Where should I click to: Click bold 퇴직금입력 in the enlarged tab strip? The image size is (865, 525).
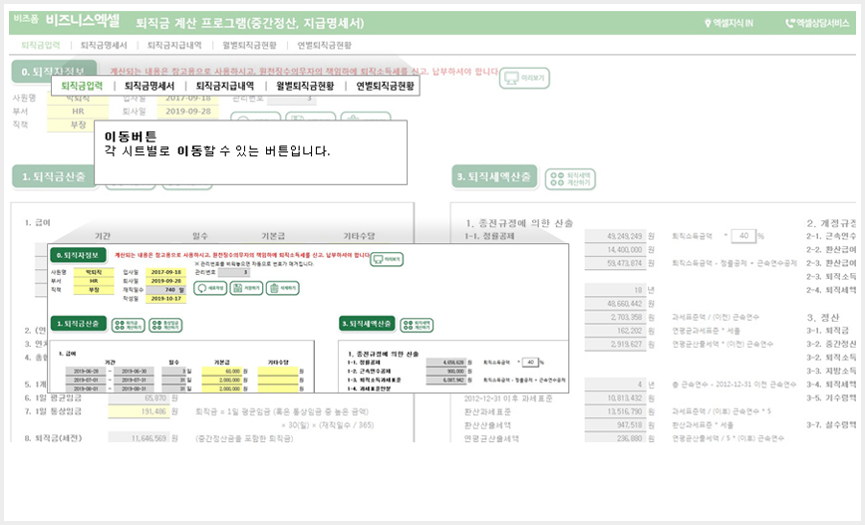coord(82,86)
